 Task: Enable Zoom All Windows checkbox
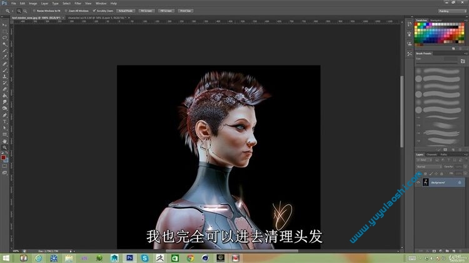click(x=66, y=11)
